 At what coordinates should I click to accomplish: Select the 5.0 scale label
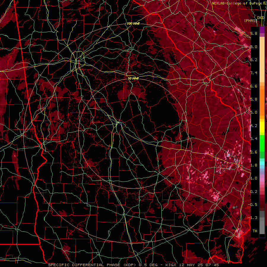click(254, 112)
